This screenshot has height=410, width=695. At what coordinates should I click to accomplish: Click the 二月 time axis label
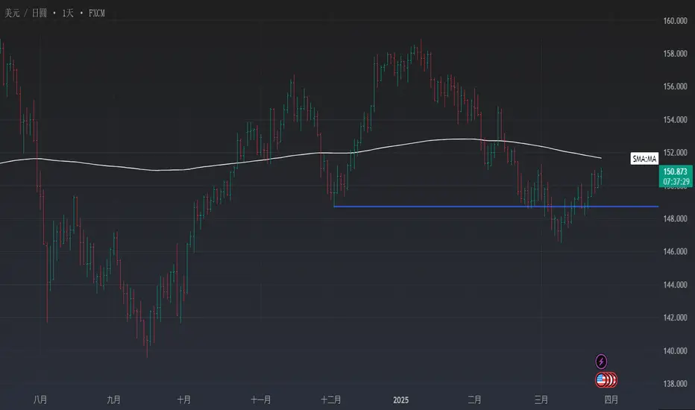(x=474, y=400)
